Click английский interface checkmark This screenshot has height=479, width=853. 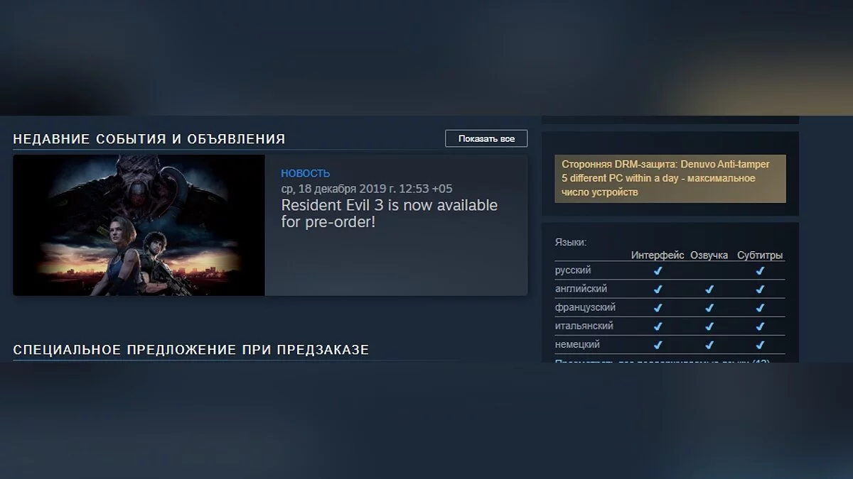point(658,290)
